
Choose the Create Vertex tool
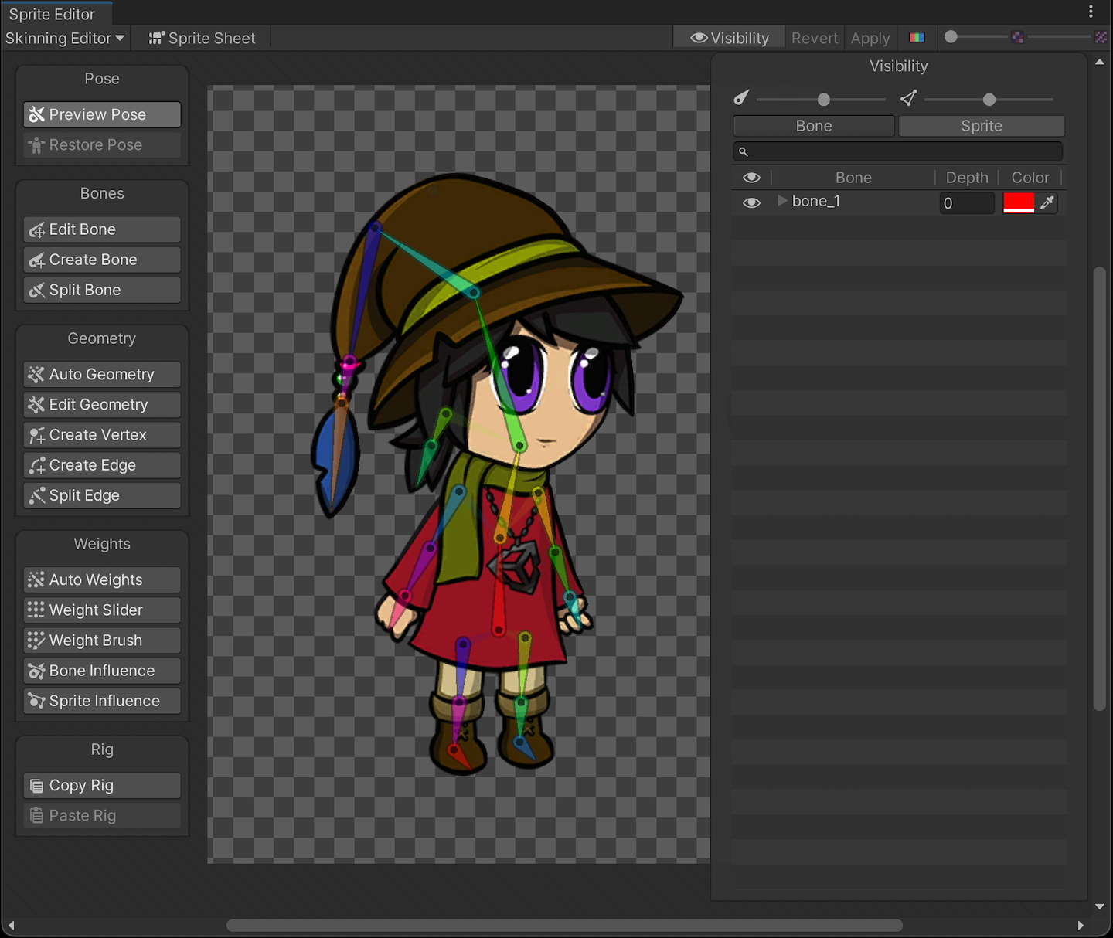(x=102, y=435)
